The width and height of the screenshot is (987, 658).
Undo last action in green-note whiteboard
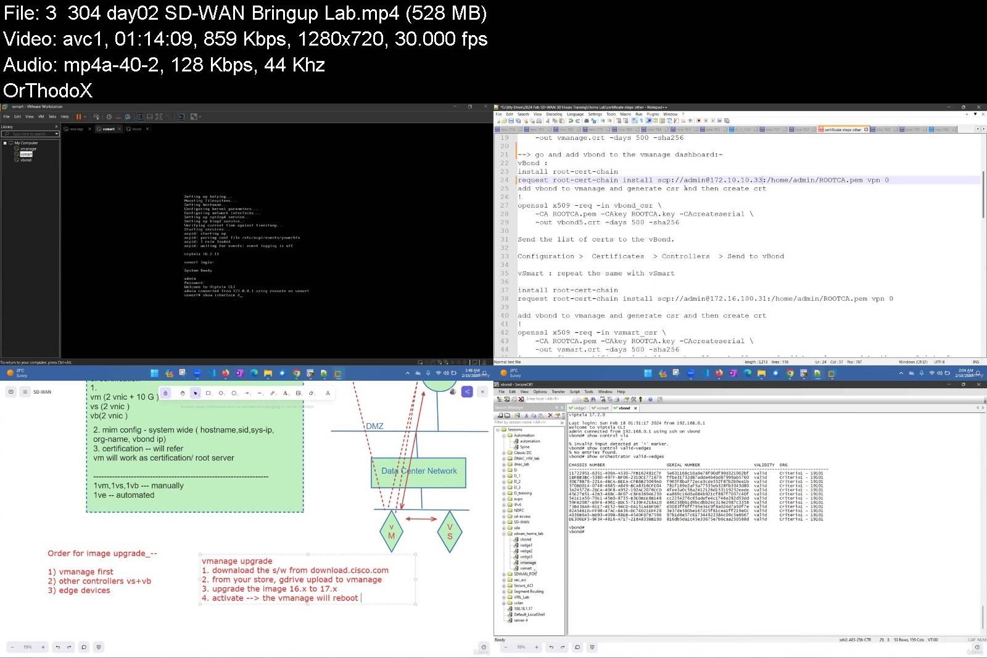coord(57,647)
